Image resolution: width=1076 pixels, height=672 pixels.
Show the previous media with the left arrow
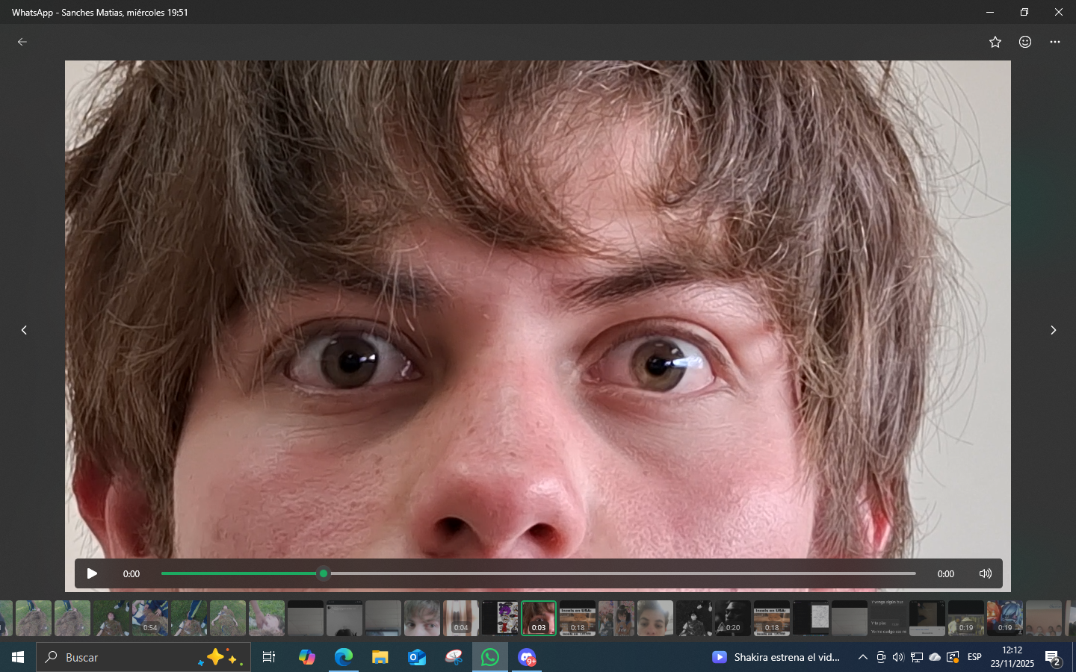[x=24, y=330]
